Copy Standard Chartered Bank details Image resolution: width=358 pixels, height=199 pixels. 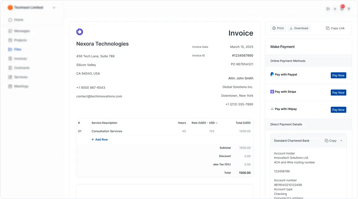click(x=331, y=141)
